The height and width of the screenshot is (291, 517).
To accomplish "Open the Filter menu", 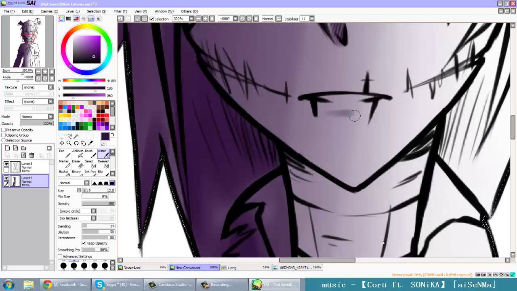I will pyautogui.click(x=120, y=11).
